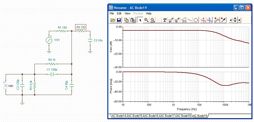Open the Help menu
This screenshot has height=122, width=254.
[x=149, y=13]
